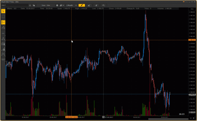Open the Time - 30m timeframe button
The width and height of the screenshot is (197, 121).
click(46, 5)
